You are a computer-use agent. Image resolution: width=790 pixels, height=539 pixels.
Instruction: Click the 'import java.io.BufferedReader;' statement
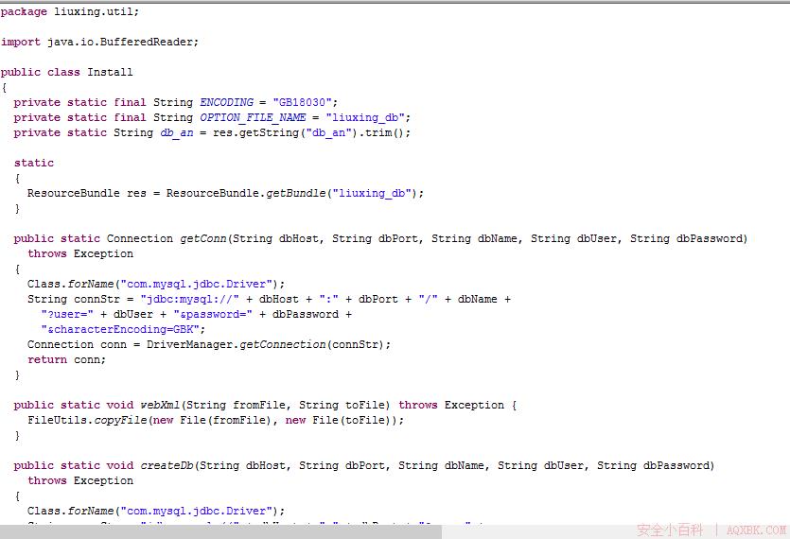tap(99, 42)
